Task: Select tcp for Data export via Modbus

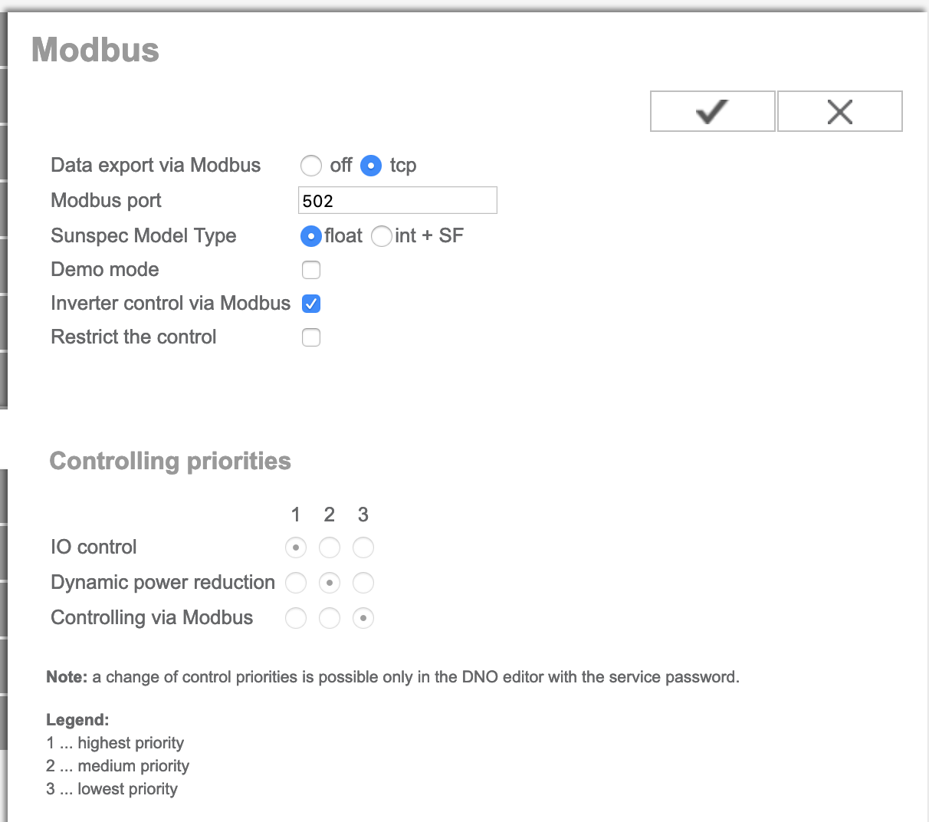Action: (371, 166)
